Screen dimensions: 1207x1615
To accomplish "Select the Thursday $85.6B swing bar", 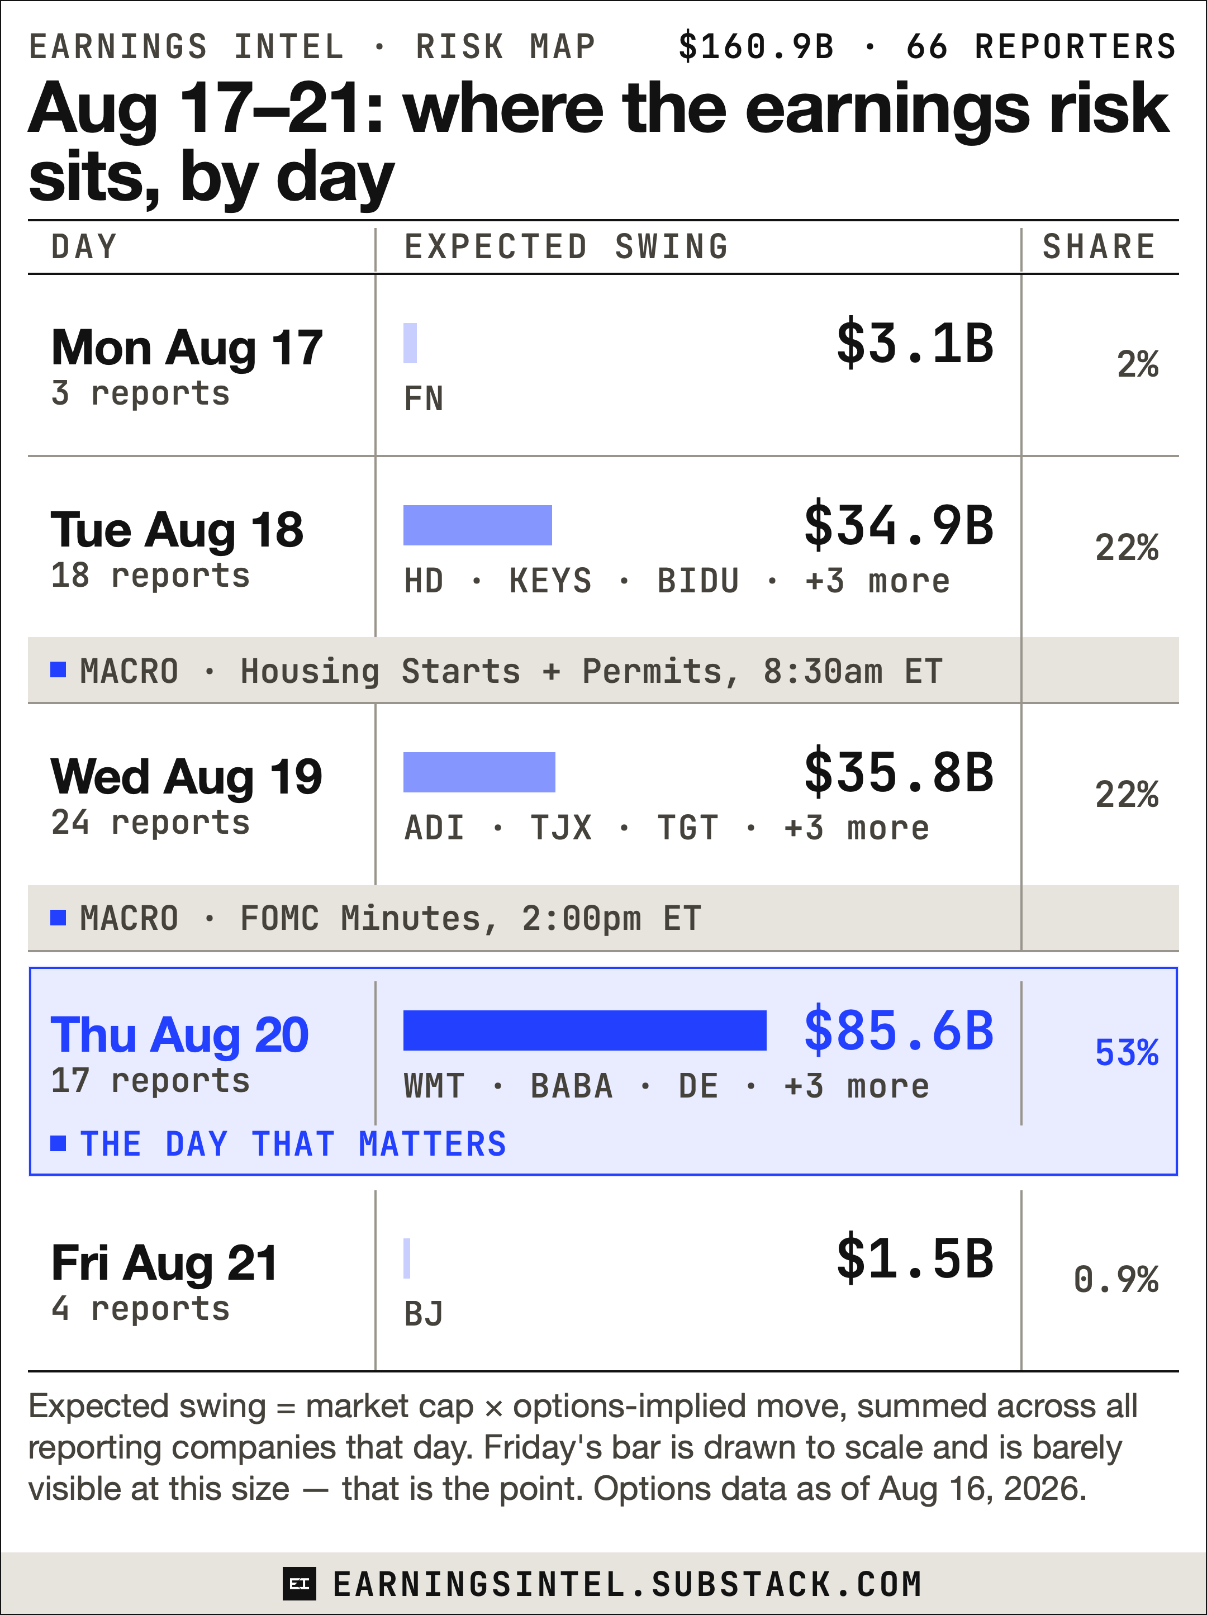I will click(585, 1030).
